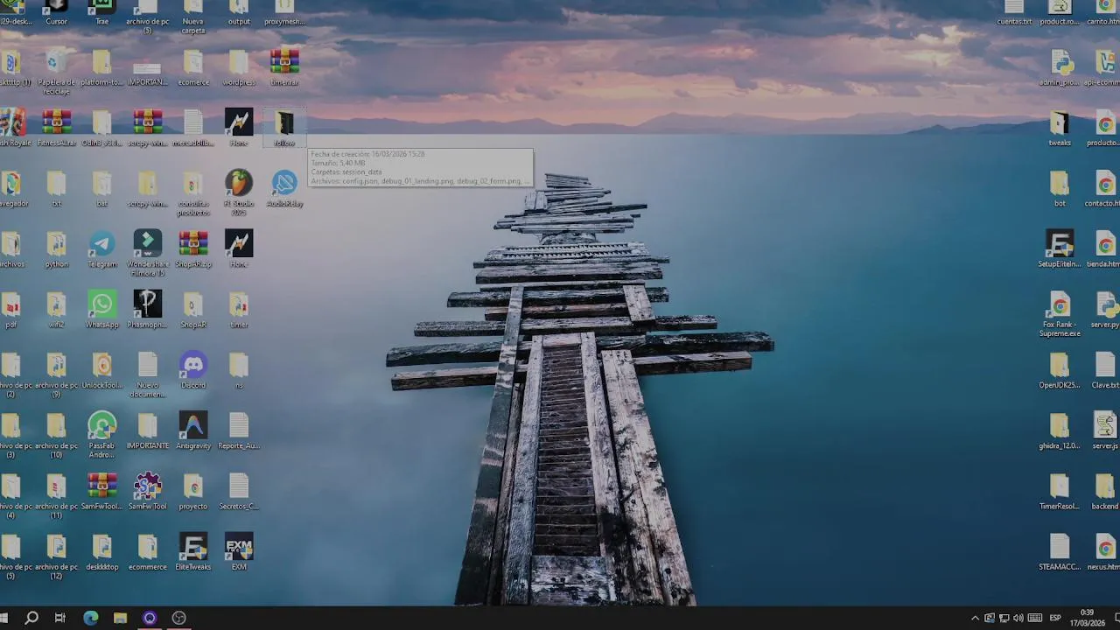Change the ESP input language
The height and width of the screenshot is (630, 1120).
click(x=1055, y=619)
